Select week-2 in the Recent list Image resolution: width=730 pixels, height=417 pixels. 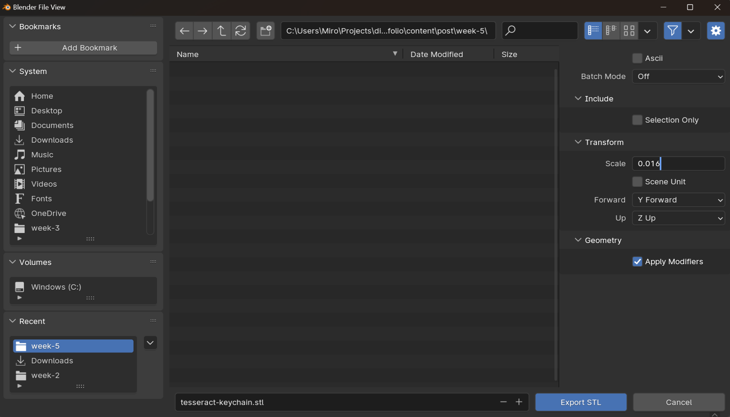(x=45, y=376)
